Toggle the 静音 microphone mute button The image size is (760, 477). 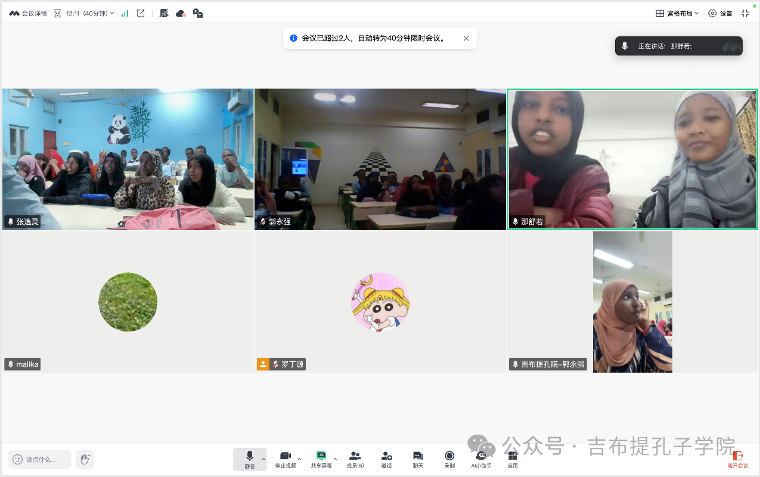(x=249, y=459)
